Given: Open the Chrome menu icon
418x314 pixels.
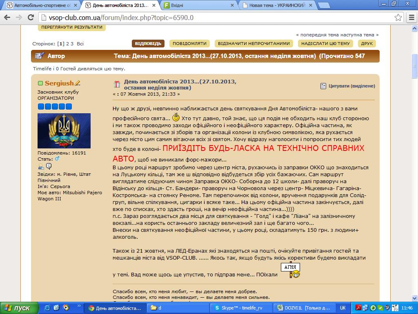Looking at the screenshot, I should 411,18.
